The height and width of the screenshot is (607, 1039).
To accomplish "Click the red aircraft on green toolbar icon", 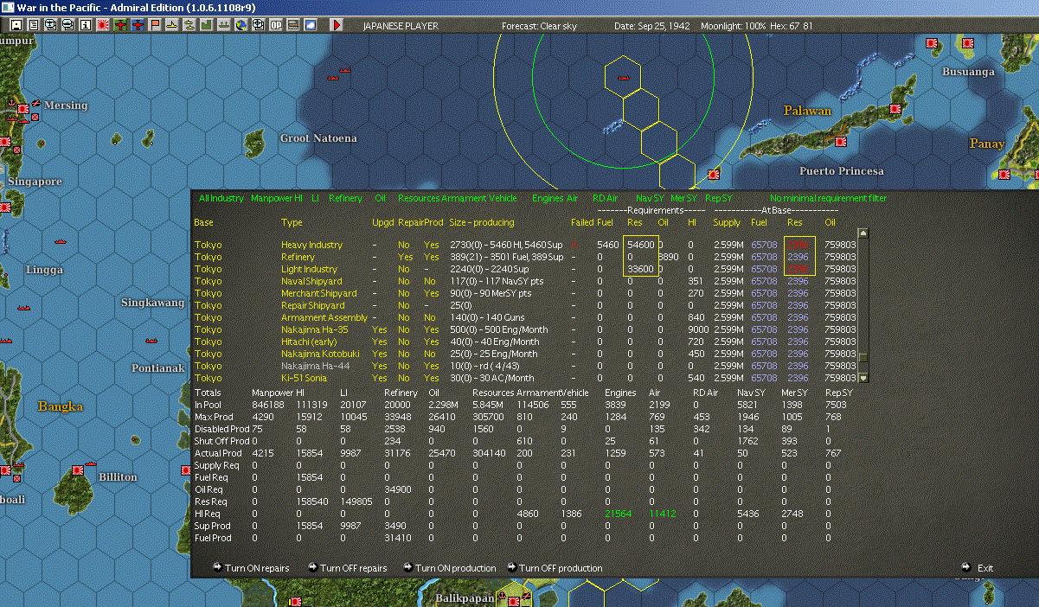I will (120, 25).
